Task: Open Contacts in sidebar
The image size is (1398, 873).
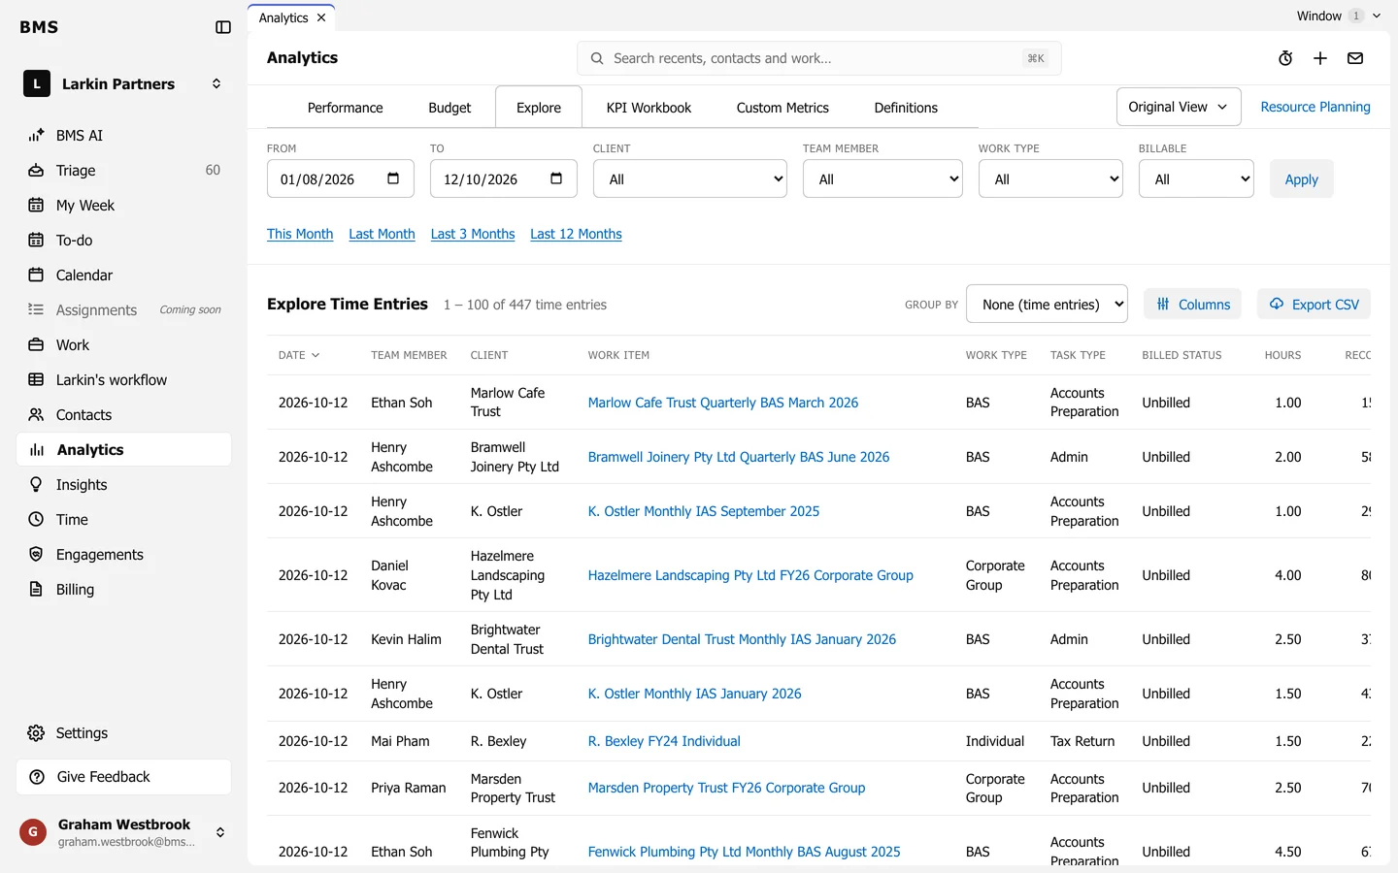Action: 123,415
